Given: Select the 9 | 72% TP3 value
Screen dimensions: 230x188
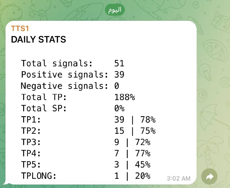Looking at the screenshot, I should click(132, 142).
